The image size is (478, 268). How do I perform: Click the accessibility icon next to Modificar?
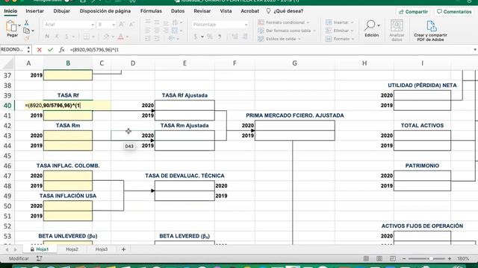(39, 258)
